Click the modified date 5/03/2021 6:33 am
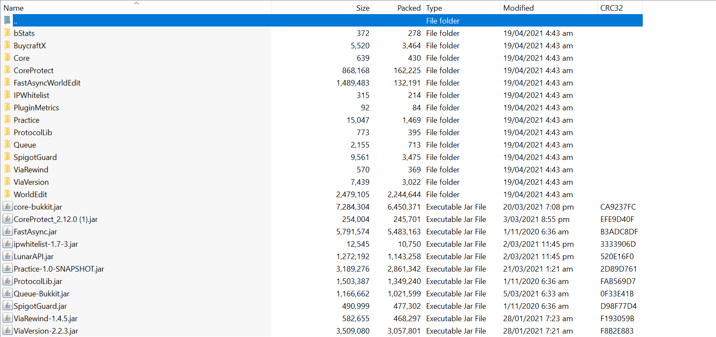The image size is (716, 337). coord(536,294)
